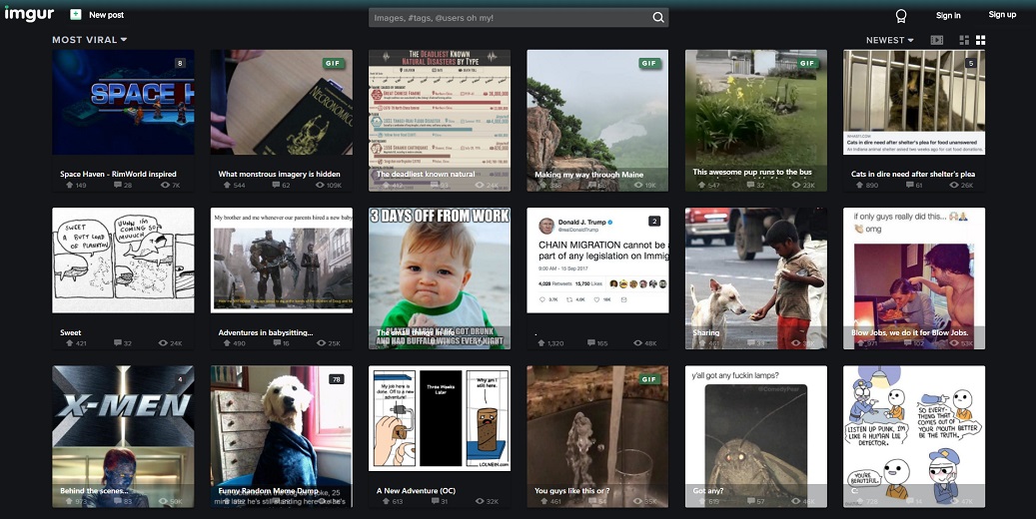The height and width of the screenshot is (519, 1036).
Task: Open 'Adventures in babysitting...' title
Action: [266, 332]
